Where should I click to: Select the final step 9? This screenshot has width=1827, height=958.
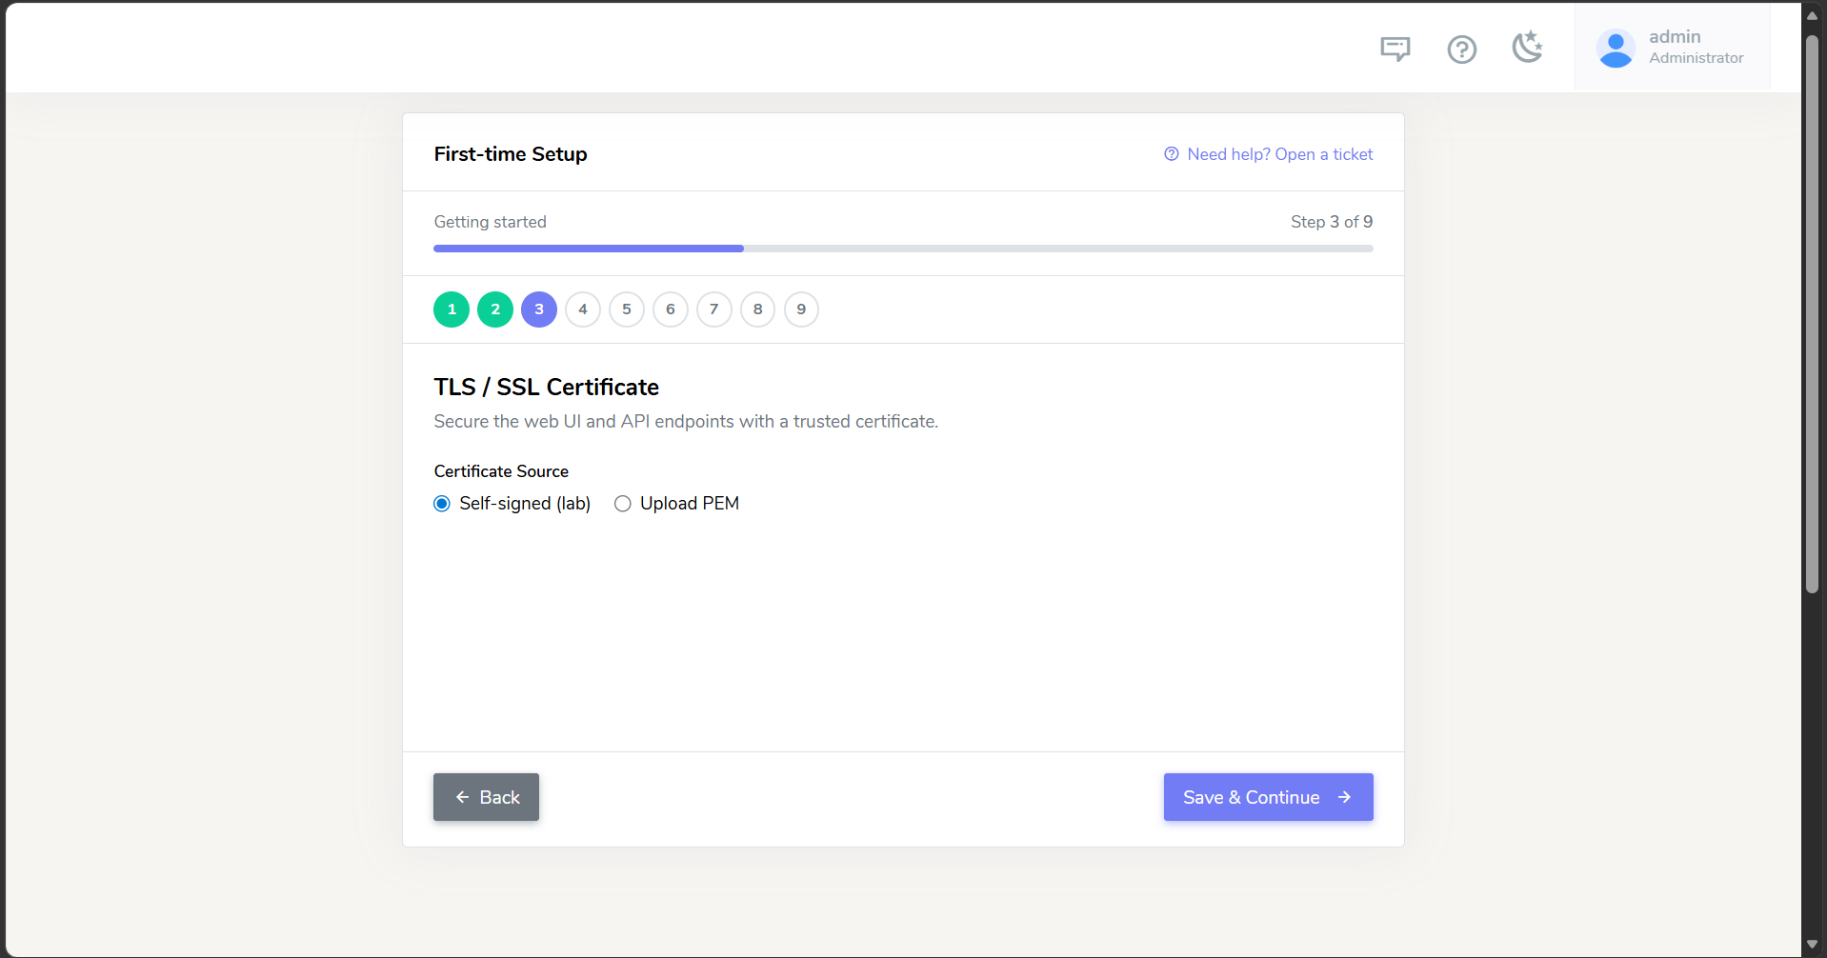(x=801, y=309)
